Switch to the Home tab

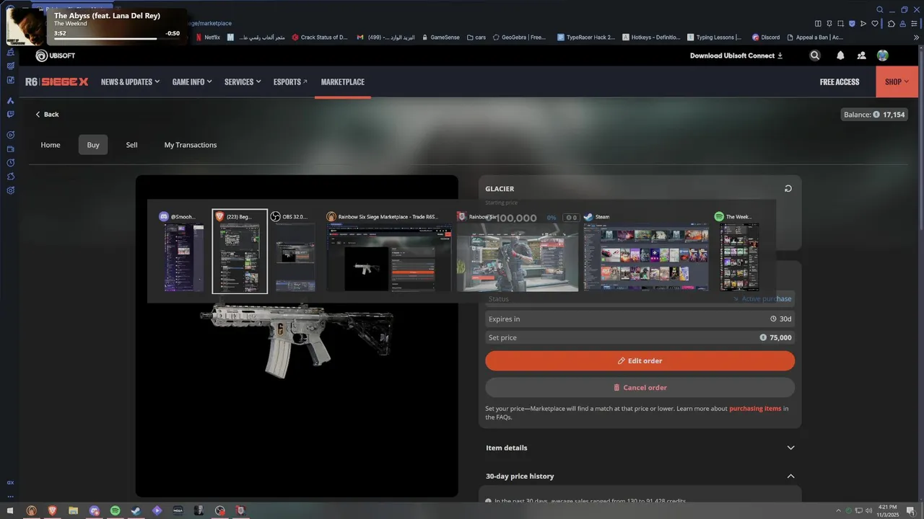(51, 145)
